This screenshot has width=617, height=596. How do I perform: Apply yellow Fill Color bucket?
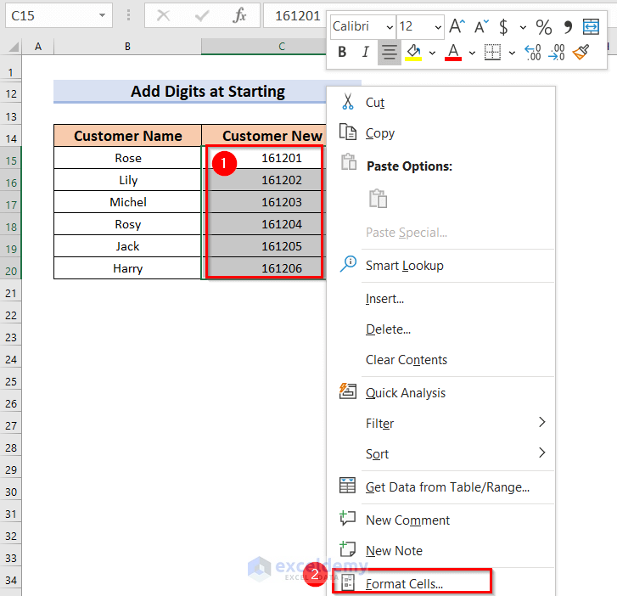point(413,52)
